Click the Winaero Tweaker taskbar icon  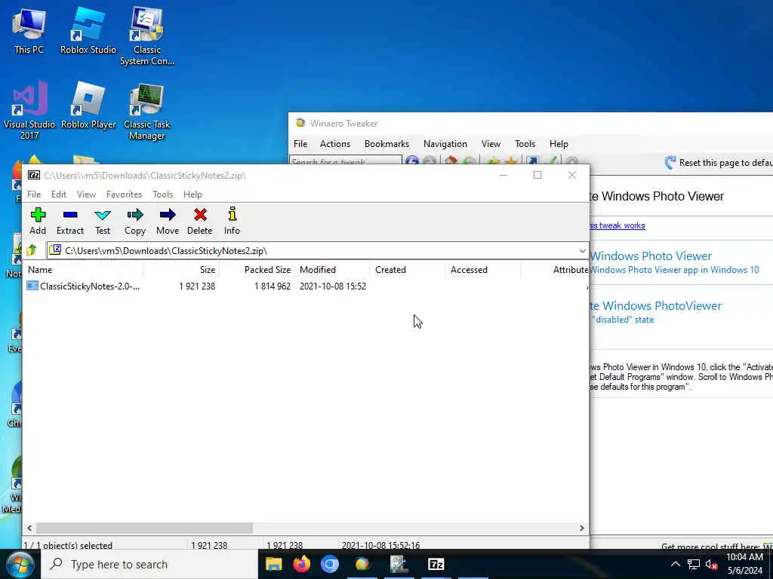(x=362, y=564)
